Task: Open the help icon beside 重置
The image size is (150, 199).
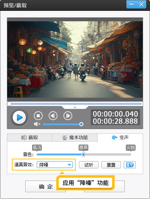Action: pyautogui.click(x=129, y=165)
